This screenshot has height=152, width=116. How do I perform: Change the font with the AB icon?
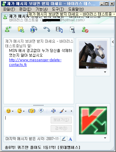[x=53, y=111]
